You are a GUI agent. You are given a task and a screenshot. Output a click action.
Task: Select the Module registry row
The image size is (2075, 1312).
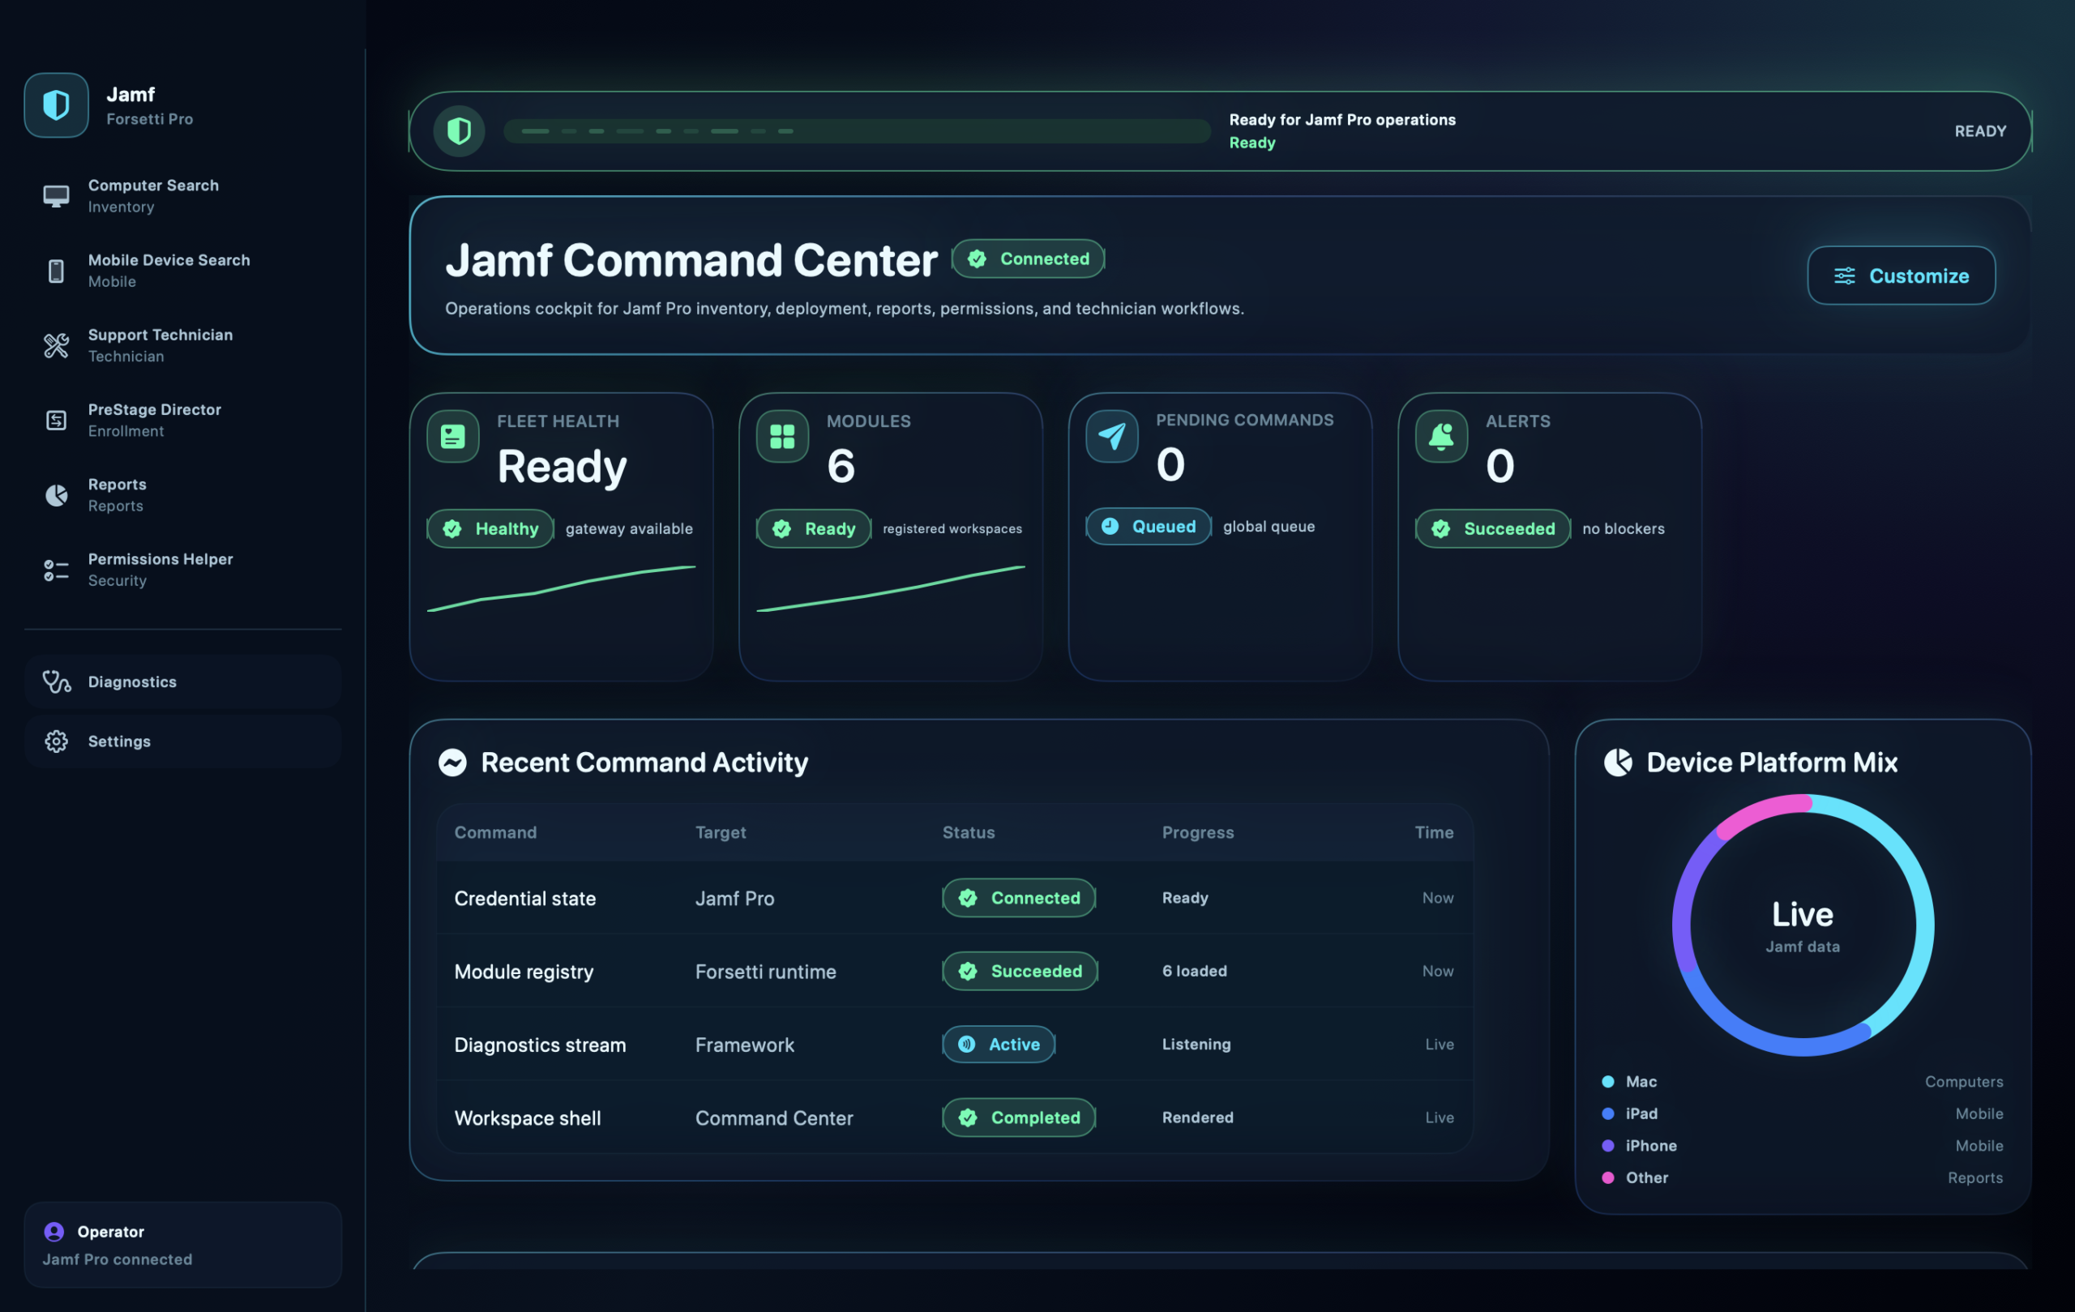tap(955, 971)
